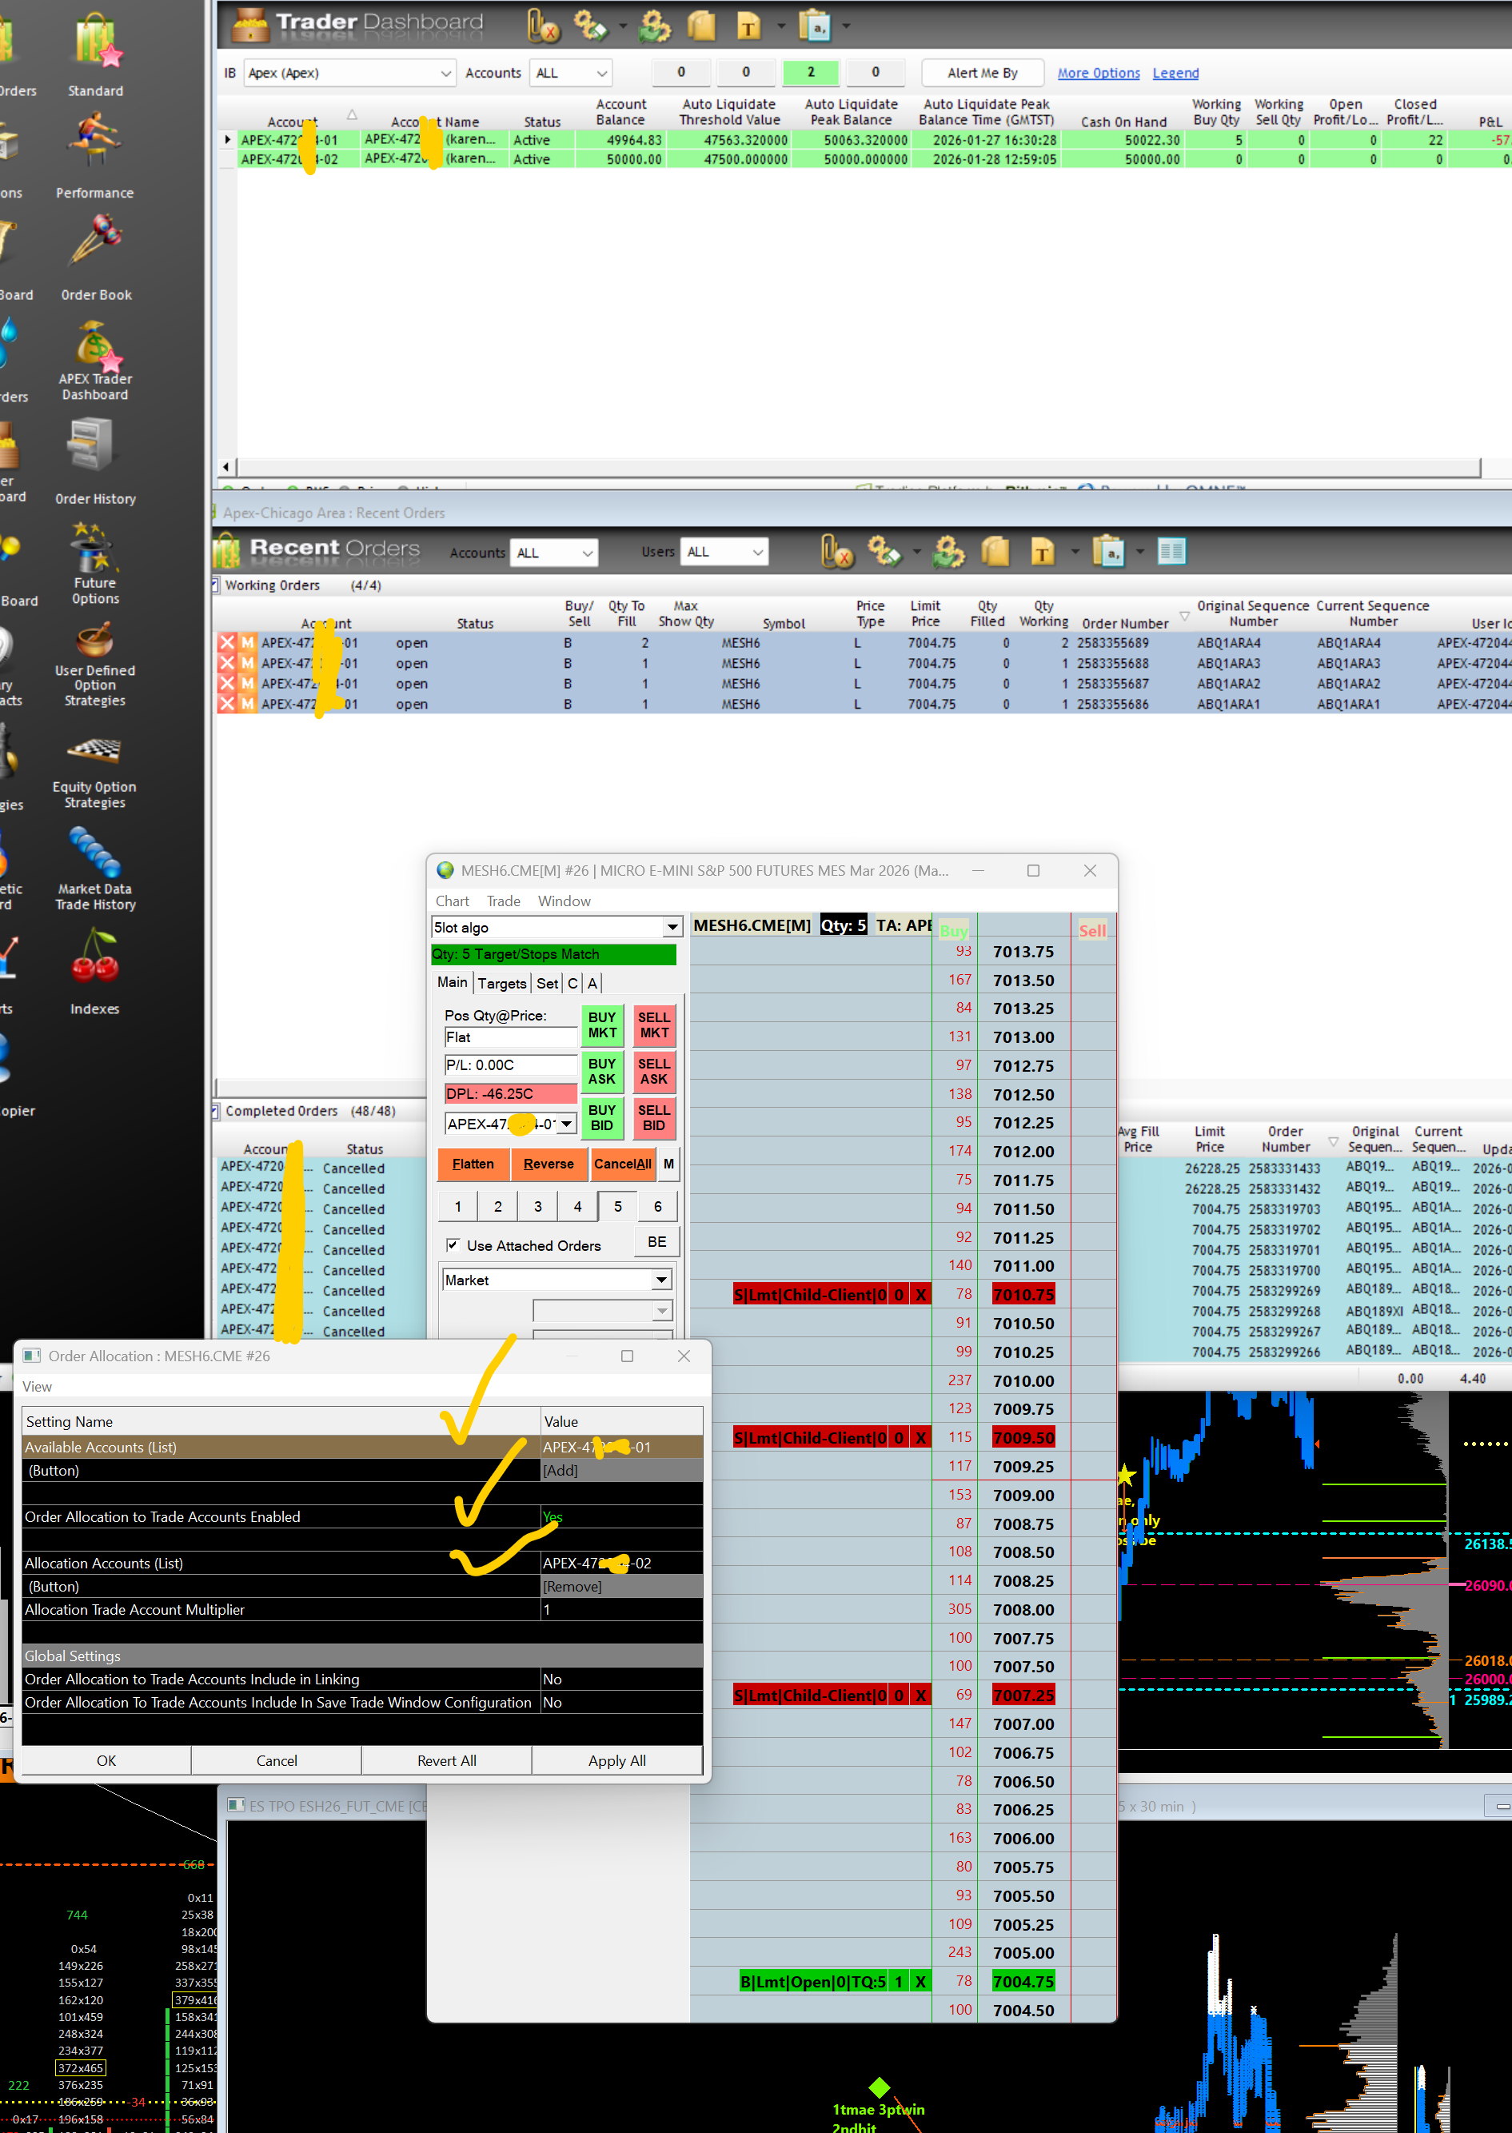The image size is (1512, 2133).
Task: Open the trade account dropdown in trade window
Action: point(566,1124)
